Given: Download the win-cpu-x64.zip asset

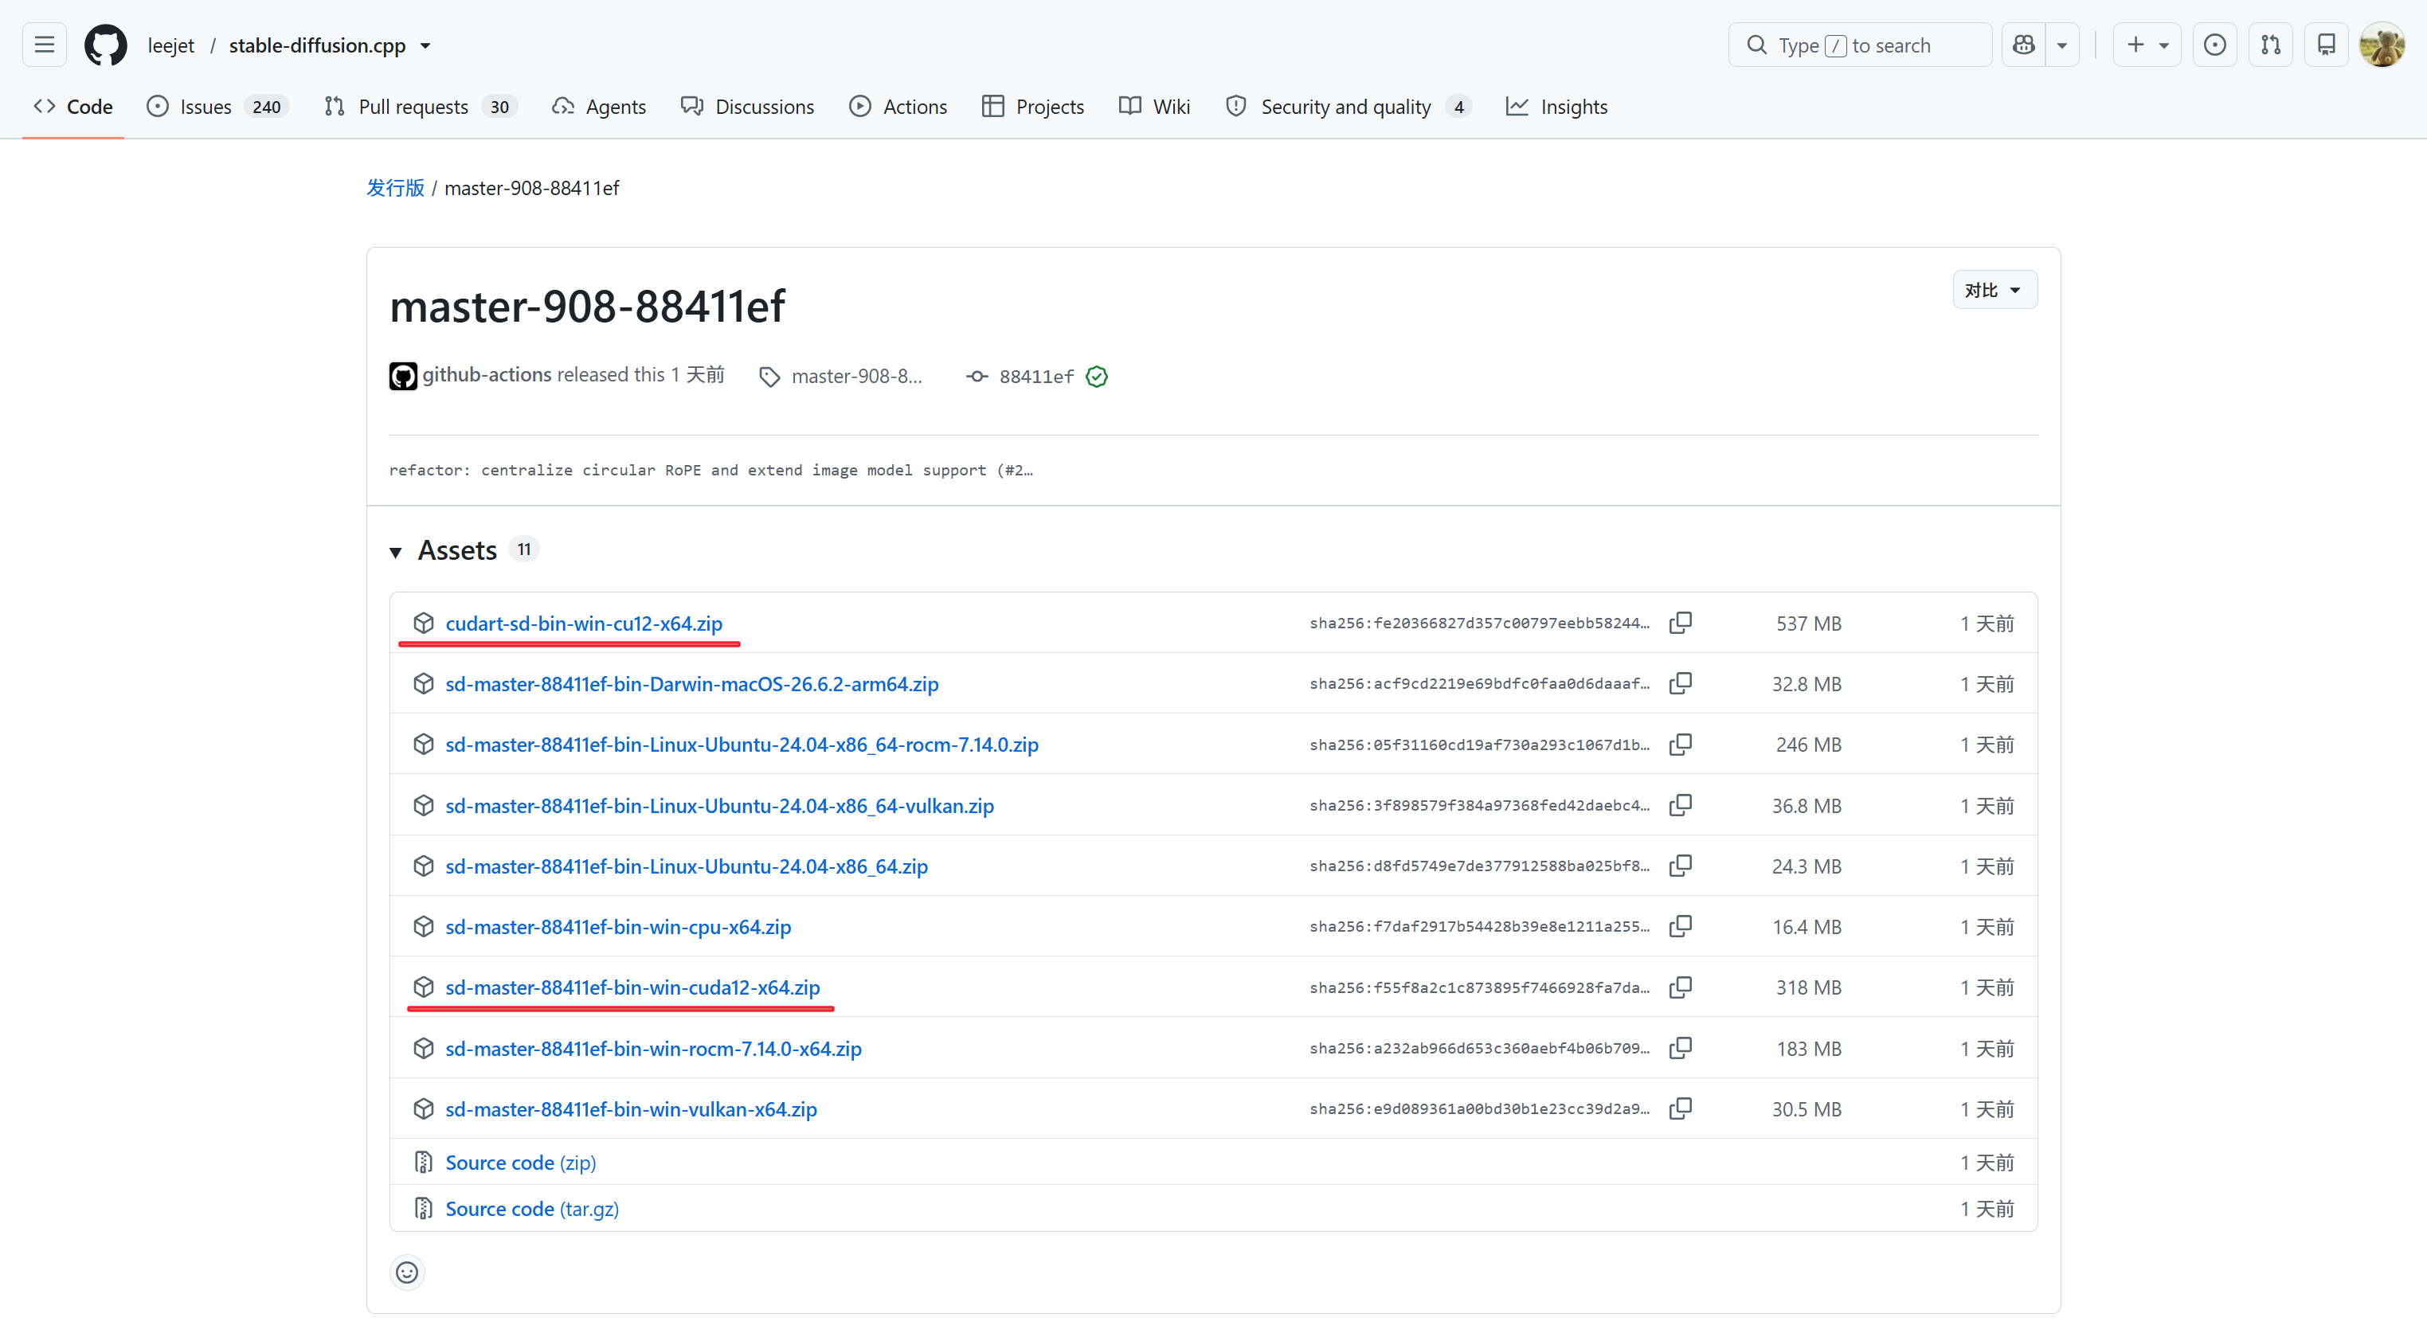Looking at the screenshot, I should [x=618, y=927].
